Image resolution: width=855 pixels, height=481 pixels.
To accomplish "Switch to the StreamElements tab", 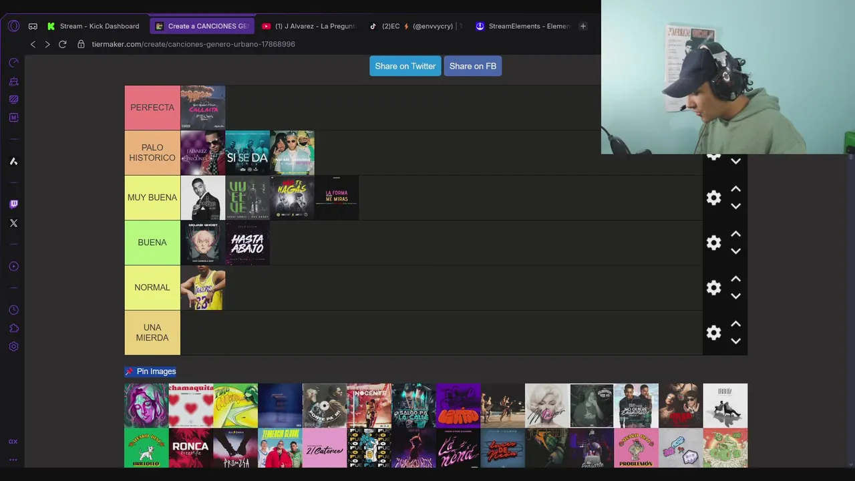I will point(522,26).
